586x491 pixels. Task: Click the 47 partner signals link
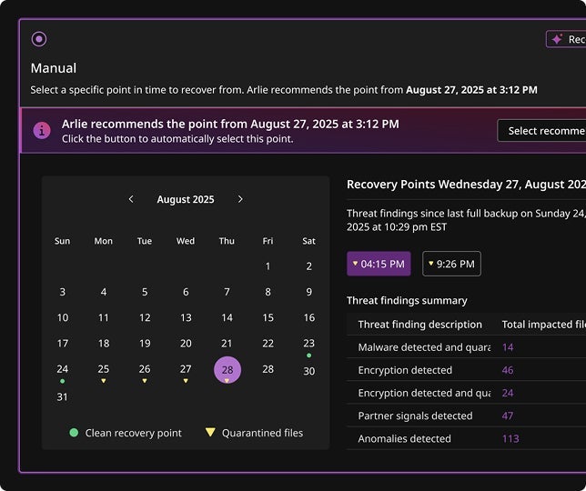508,416
